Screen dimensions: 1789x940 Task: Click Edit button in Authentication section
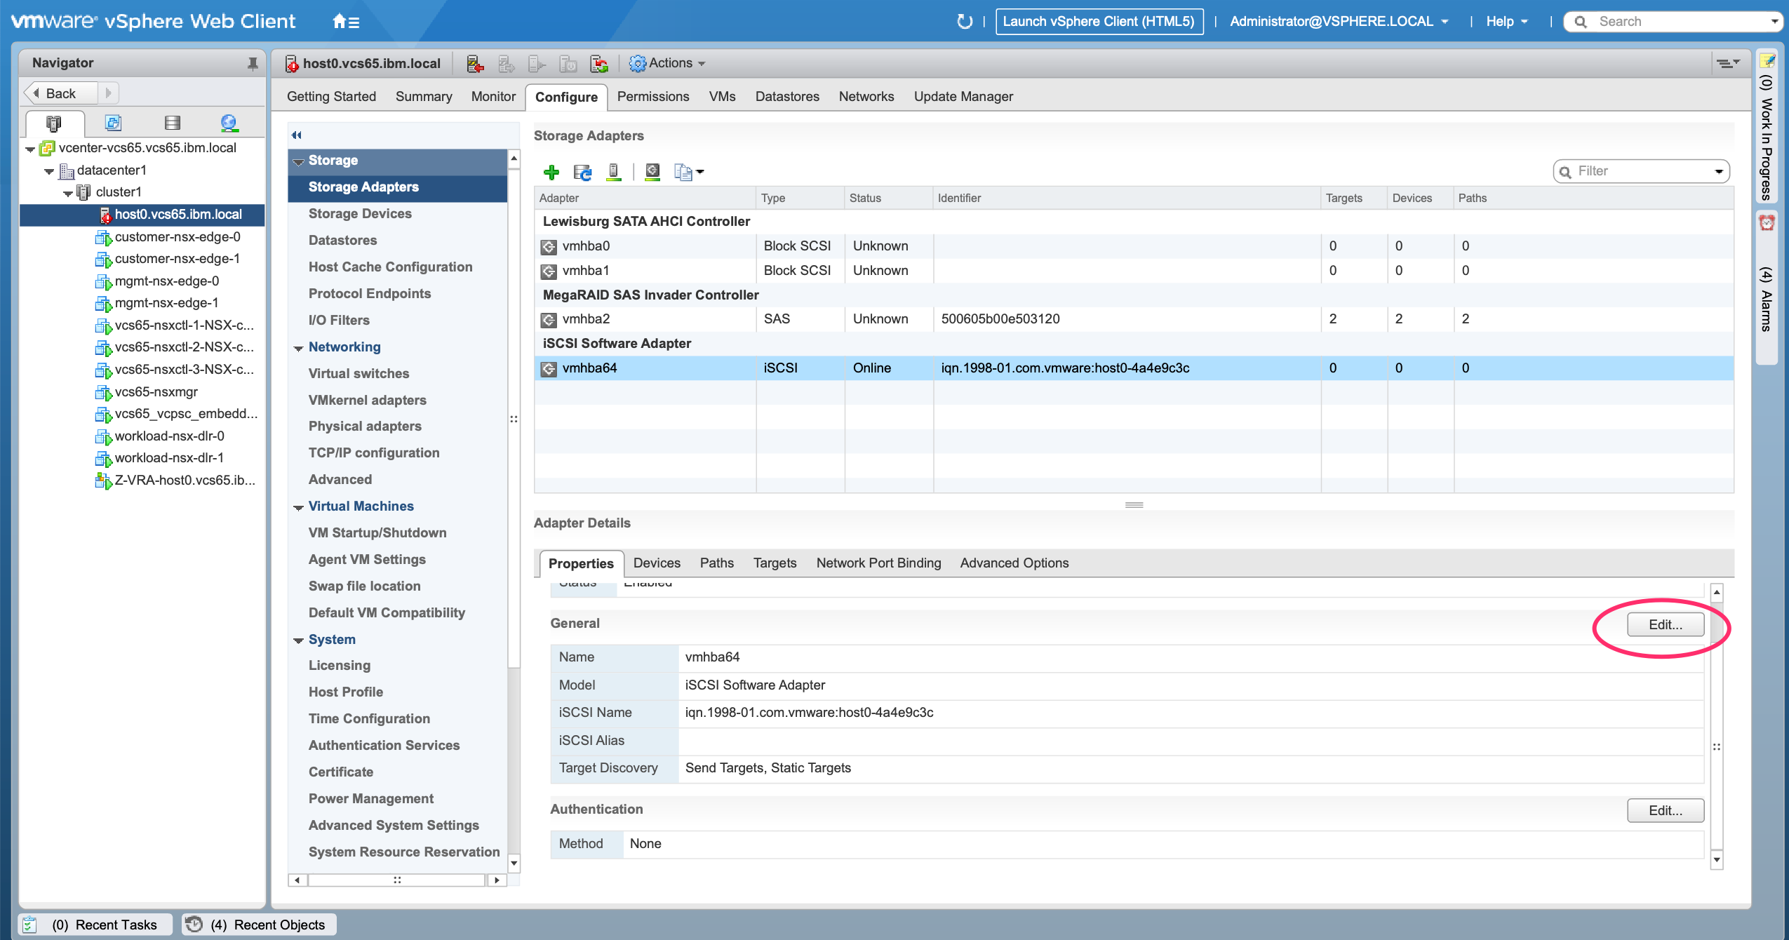pyautogui.click(x=1666, y=811)
